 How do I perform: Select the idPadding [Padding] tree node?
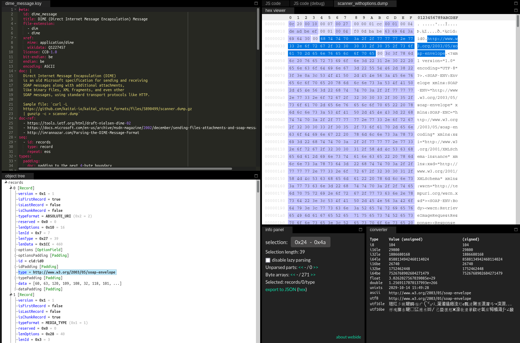coord(38,267)
